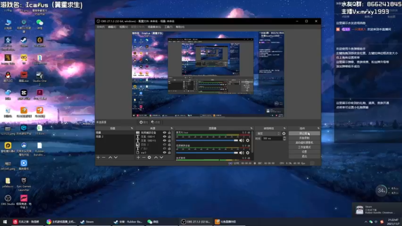Open 设置 from Controls panel

click(x=305, y=152)
